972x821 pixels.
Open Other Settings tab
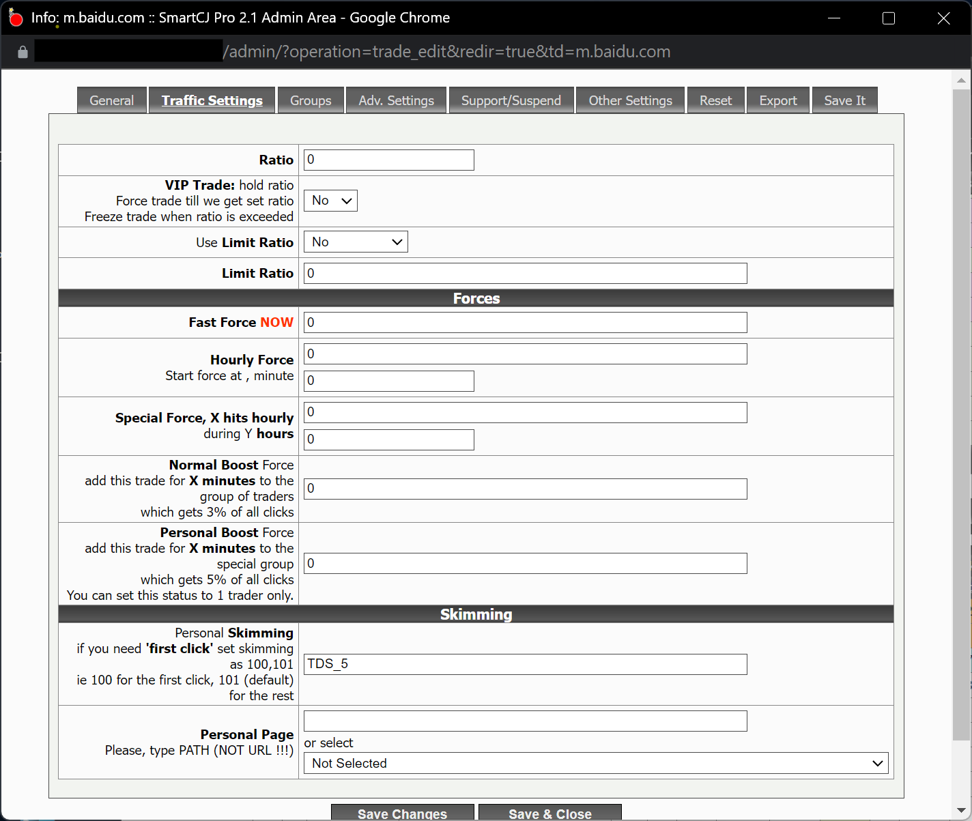[631, 100]
